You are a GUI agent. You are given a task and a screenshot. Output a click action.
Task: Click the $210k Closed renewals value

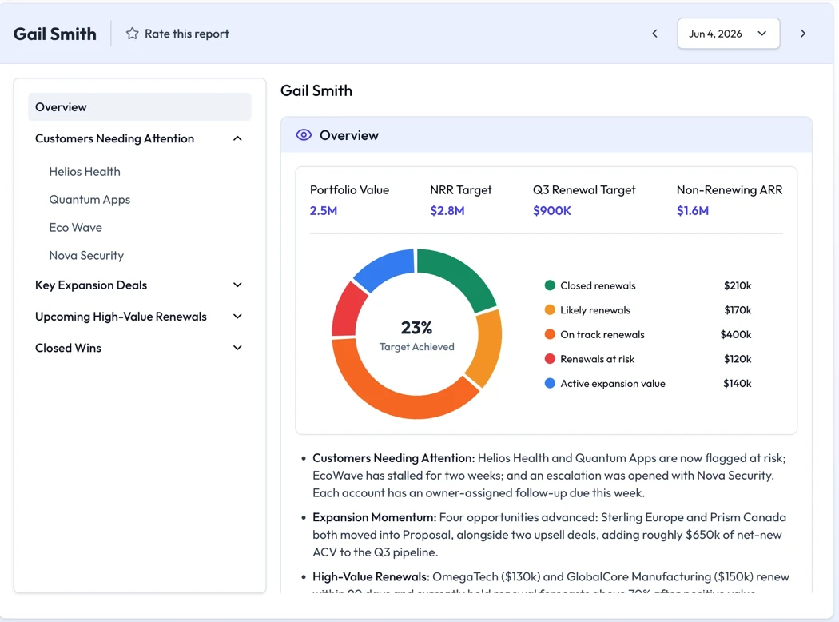pos(738,286)
